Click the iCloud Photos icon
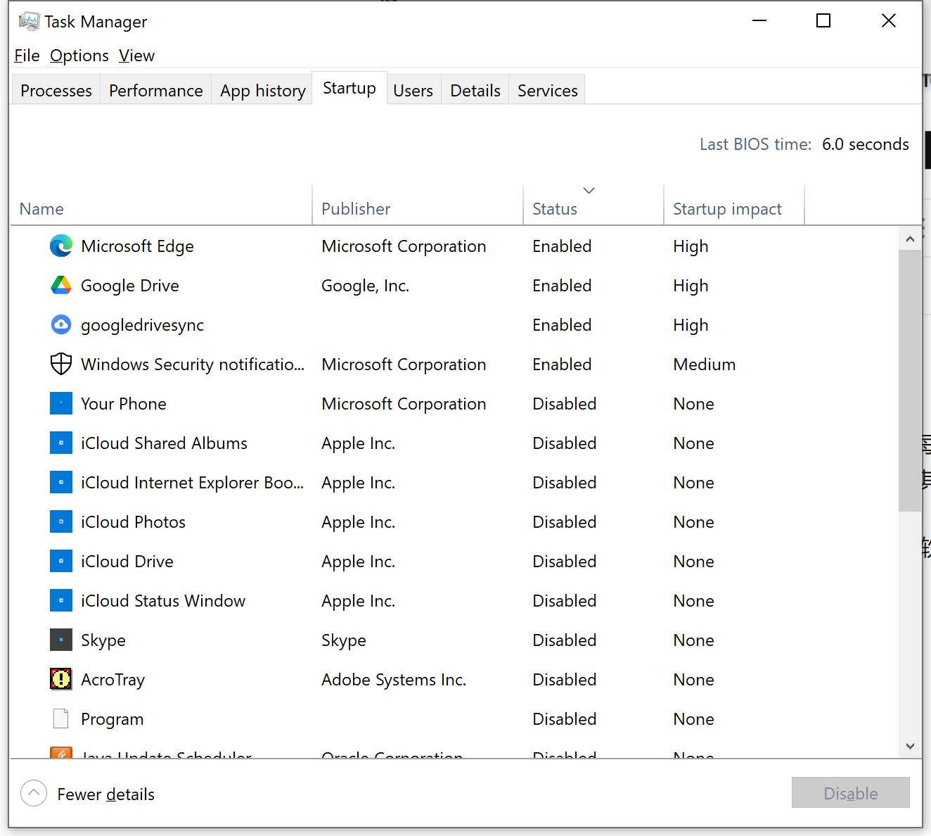The width and height of the screenshot is (931, 836). 61,521
